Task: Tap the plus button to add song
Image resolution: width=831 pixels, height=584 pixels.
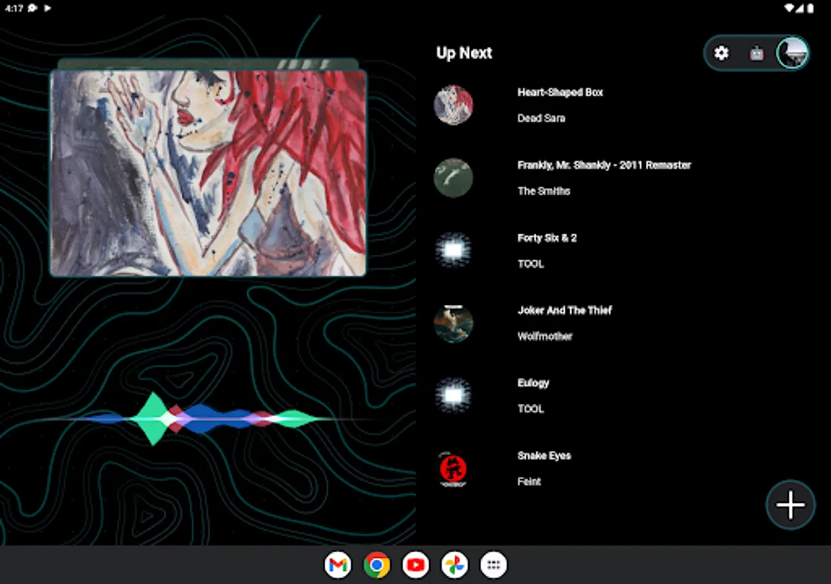Action: coord(791,505)
